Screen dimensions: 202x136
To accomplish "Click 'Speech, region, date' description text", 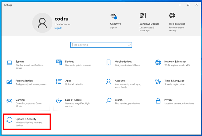I will pyautogui.click(x=175, y=84).
